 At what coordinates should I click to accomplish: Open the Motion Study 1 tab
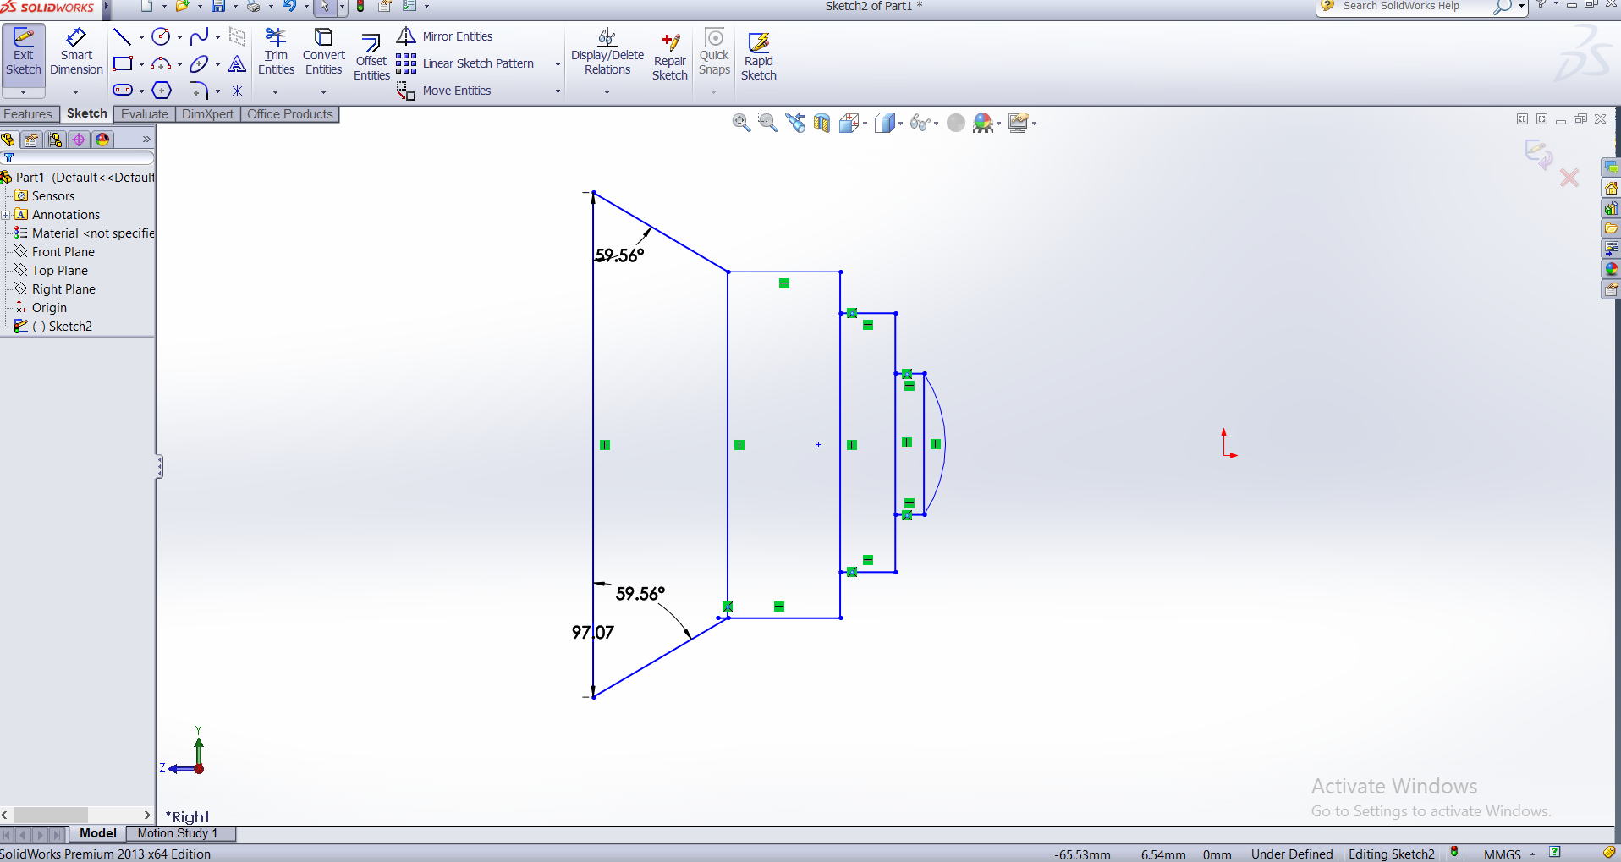pos(178,833)
